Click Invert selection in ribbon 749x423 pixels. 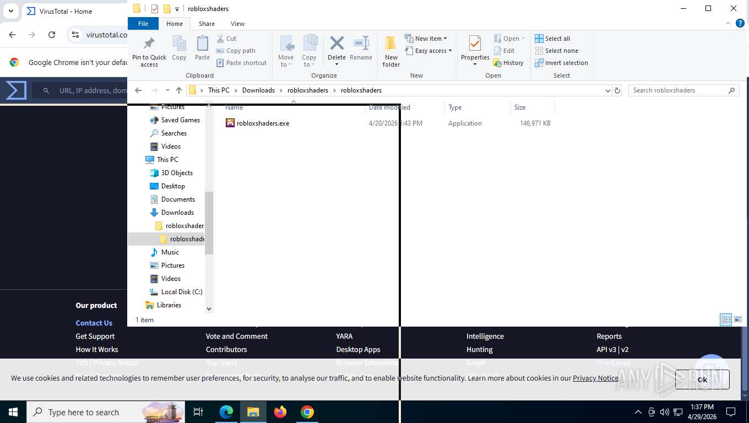tap(561, 63)
